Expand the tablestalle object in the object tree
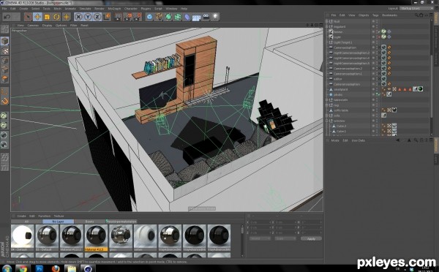The image size is (439, 272). pos(327,100)
